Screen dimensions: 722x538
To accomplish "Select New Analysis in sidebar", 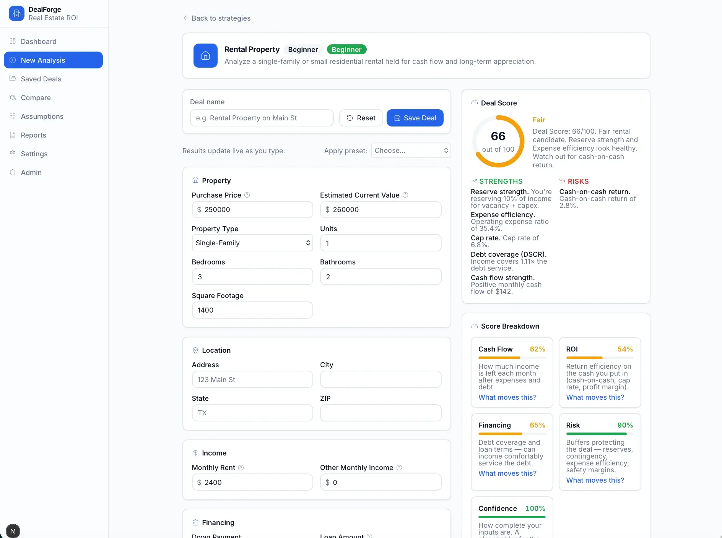I will [x=53, y=60].
